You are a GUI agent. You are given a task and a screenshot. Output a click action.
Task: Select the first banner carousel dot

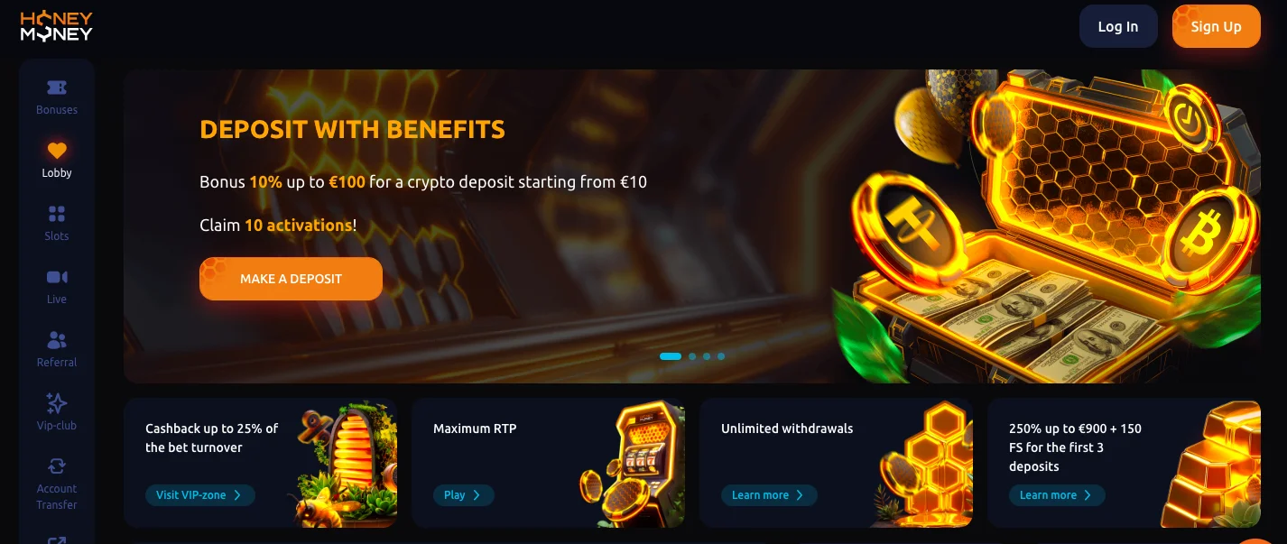(671, 356)
